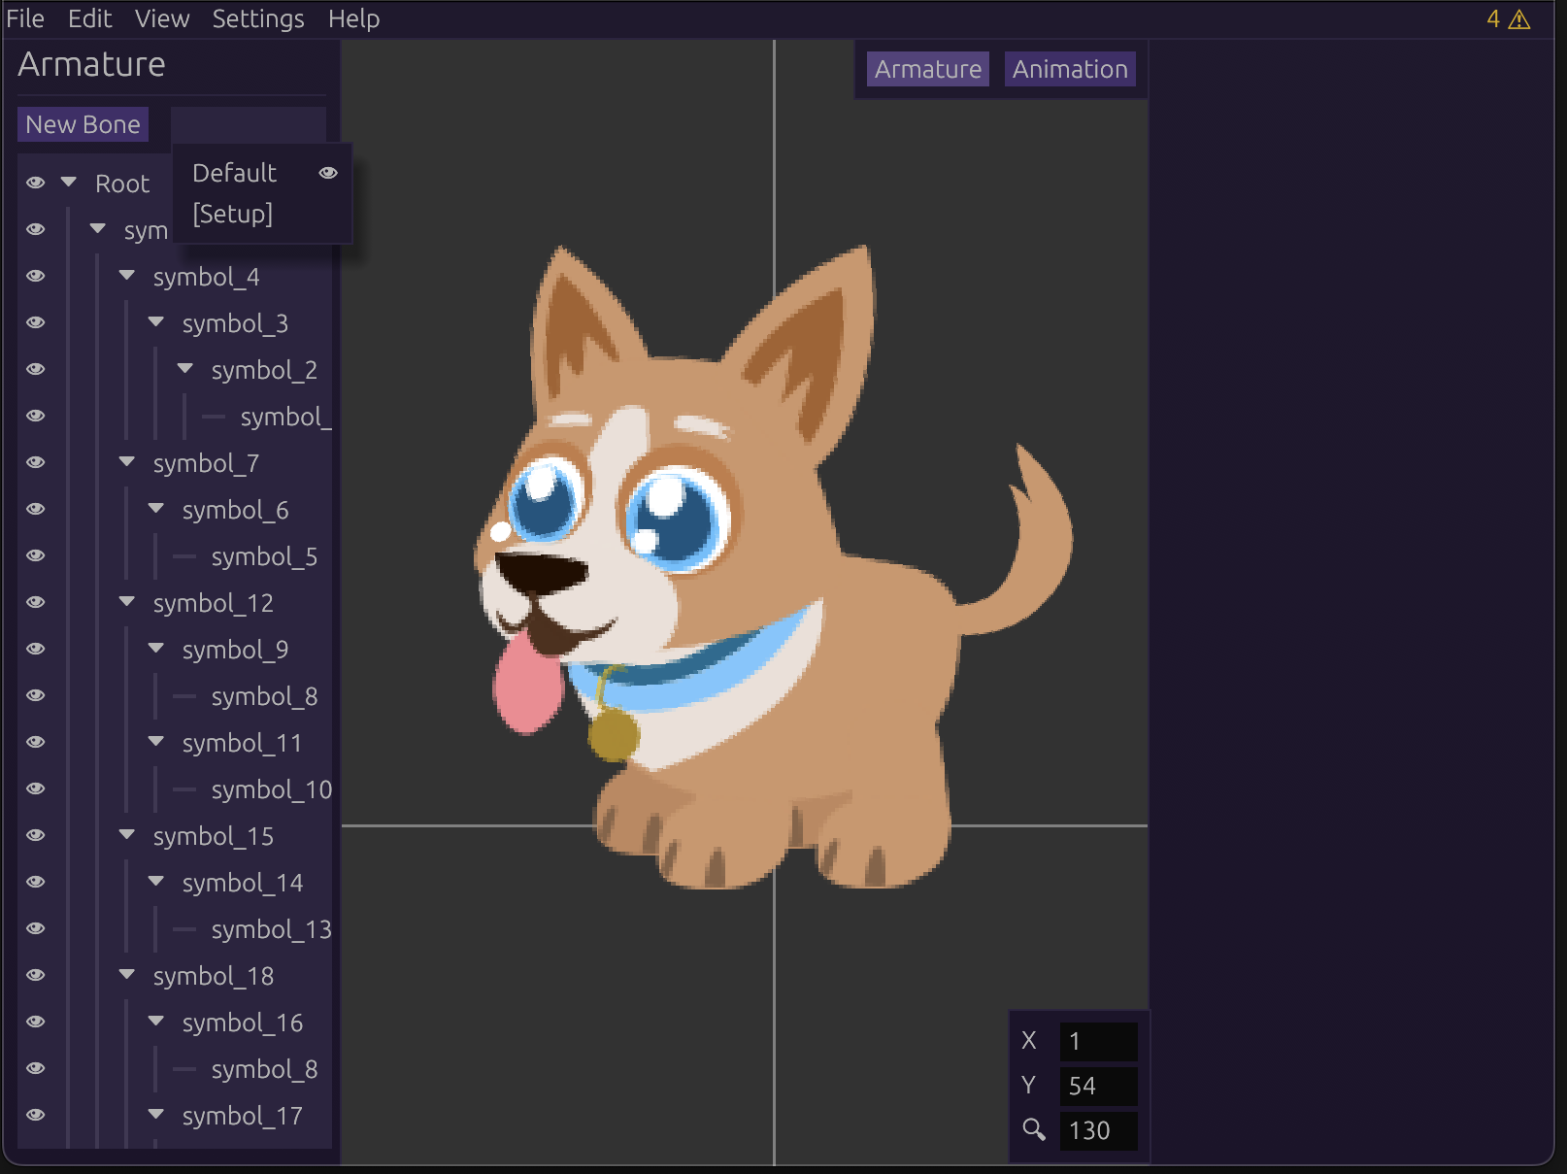Hide the Root bone via eye icon
The height and width of the screenshot is (1174, 1567).
click(x=36, y=183)
